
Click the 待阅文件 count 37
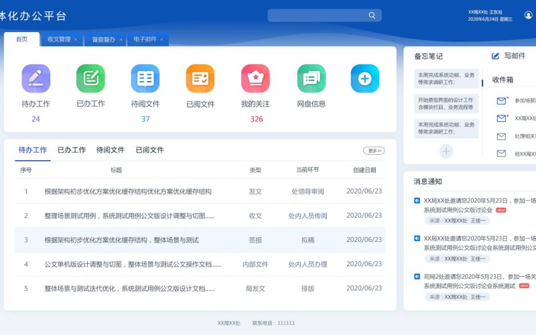145,119
